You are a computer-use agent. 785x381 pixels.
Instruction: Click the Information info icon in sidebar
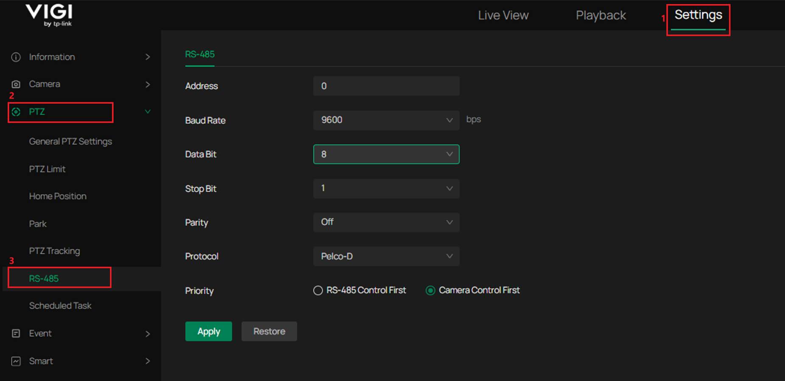coord(15,57)
